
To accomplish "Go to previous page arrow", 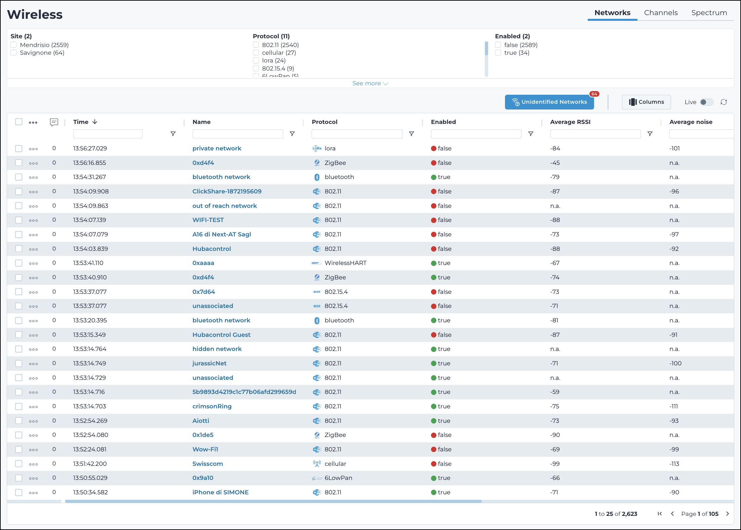I will (672, 514).
